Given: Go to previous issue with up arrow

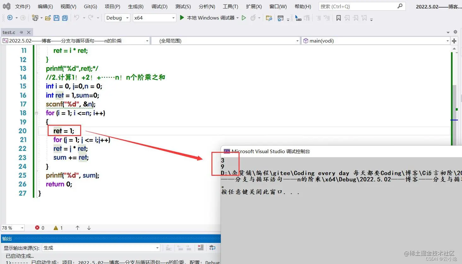Looking at the screenshot, I should [77, 228].
